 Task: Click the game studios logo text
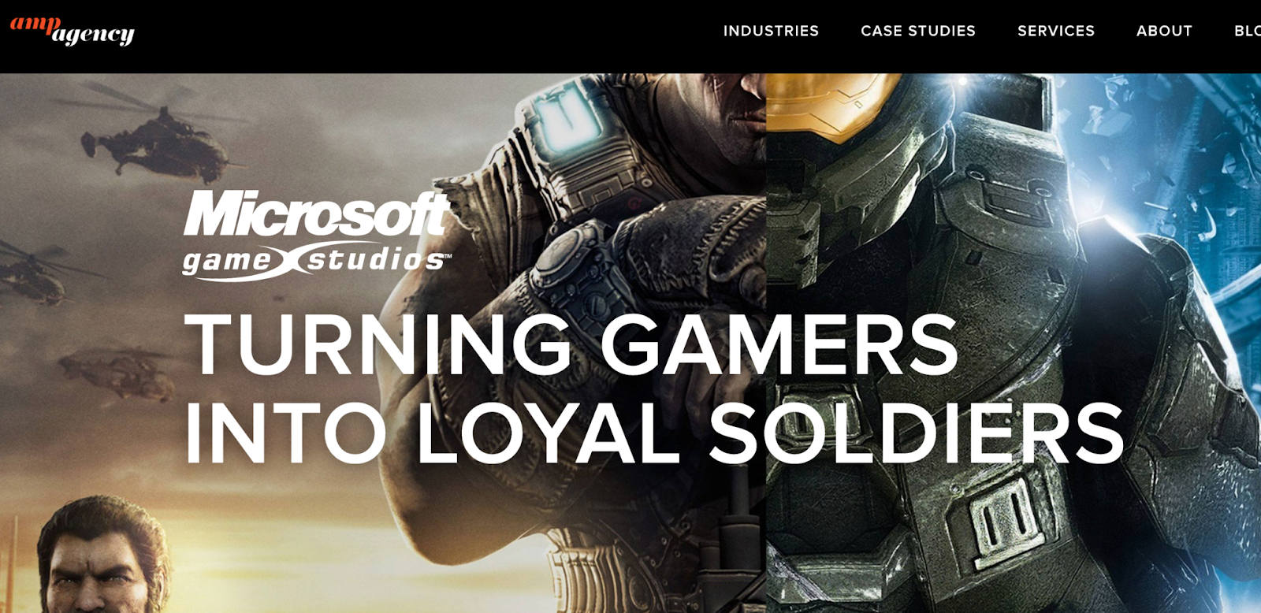[317, 260]
